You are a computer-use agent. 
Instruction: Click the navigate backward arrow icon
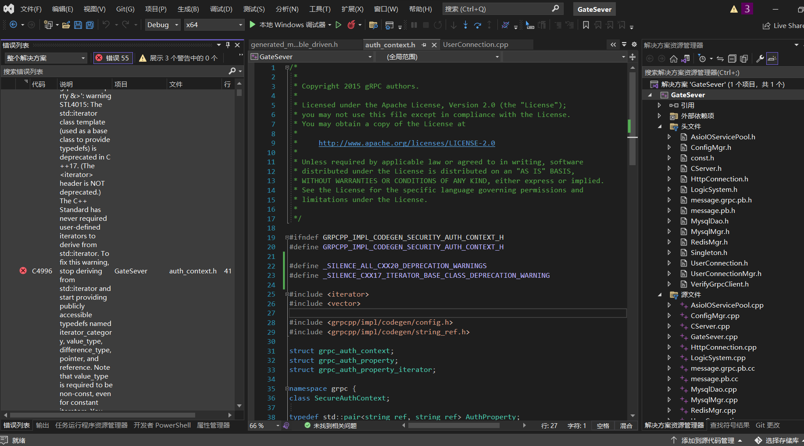point(13,25)
